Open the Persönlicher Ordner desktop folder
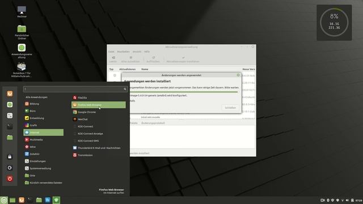 22,32
